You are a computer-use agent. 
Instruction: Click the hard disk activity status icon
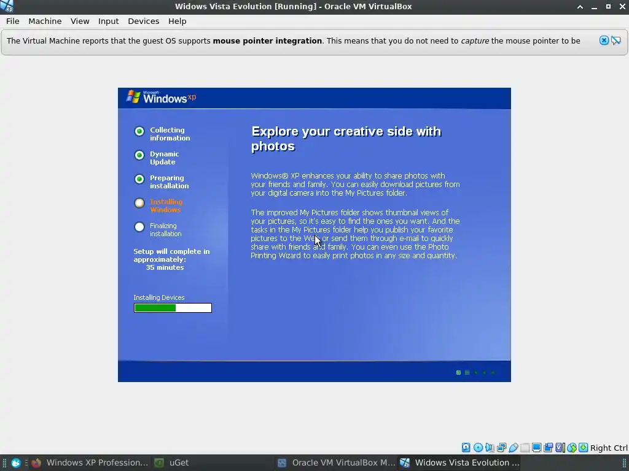click(x=466, y=447)
